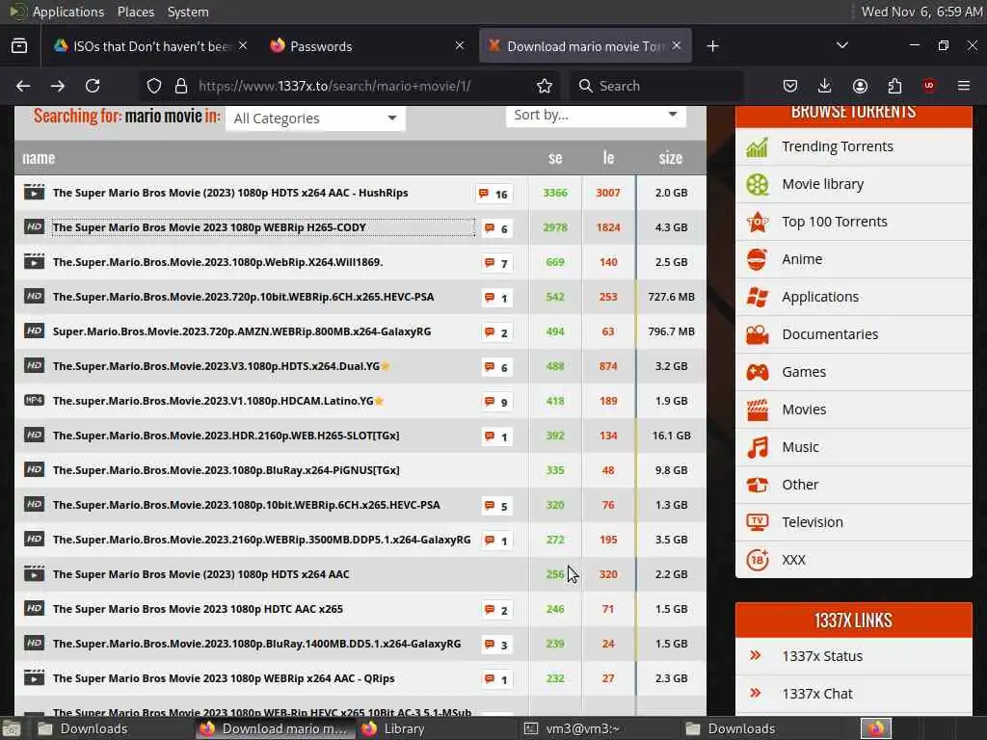
Task: Open the Firefox hamburger menu
Action: pos(964,86)
